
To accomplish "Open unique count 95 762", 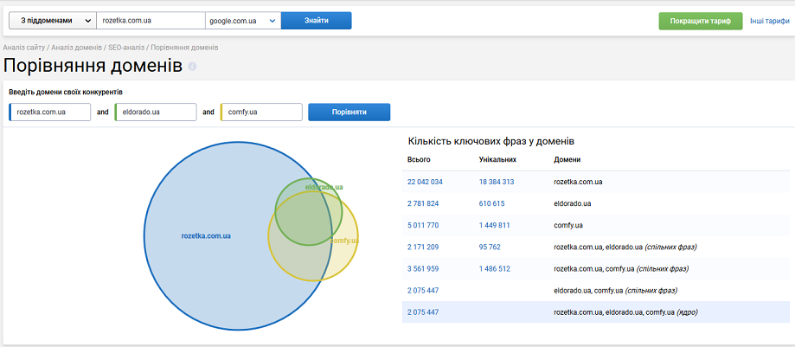I will [490, 247].
